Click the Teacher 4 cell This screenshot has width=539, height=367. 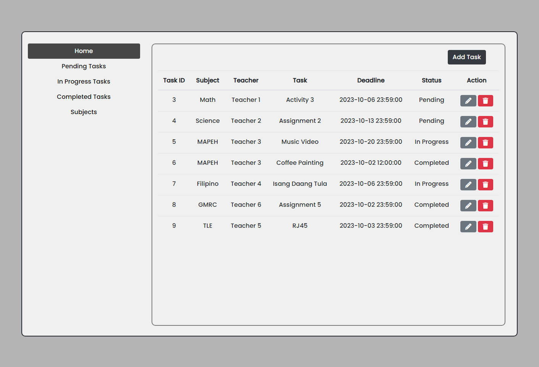pyautogui.click(x=246, y=184)
